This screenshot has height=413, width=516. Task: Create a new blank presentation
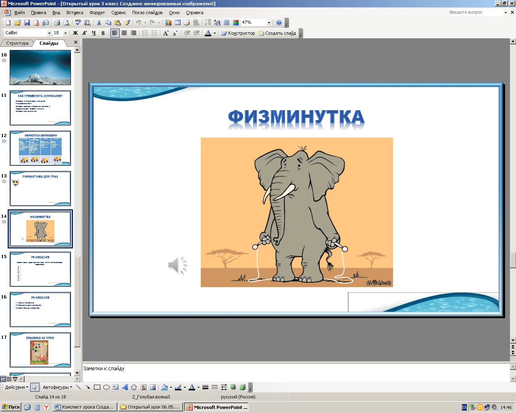click(x=8, y=23)
